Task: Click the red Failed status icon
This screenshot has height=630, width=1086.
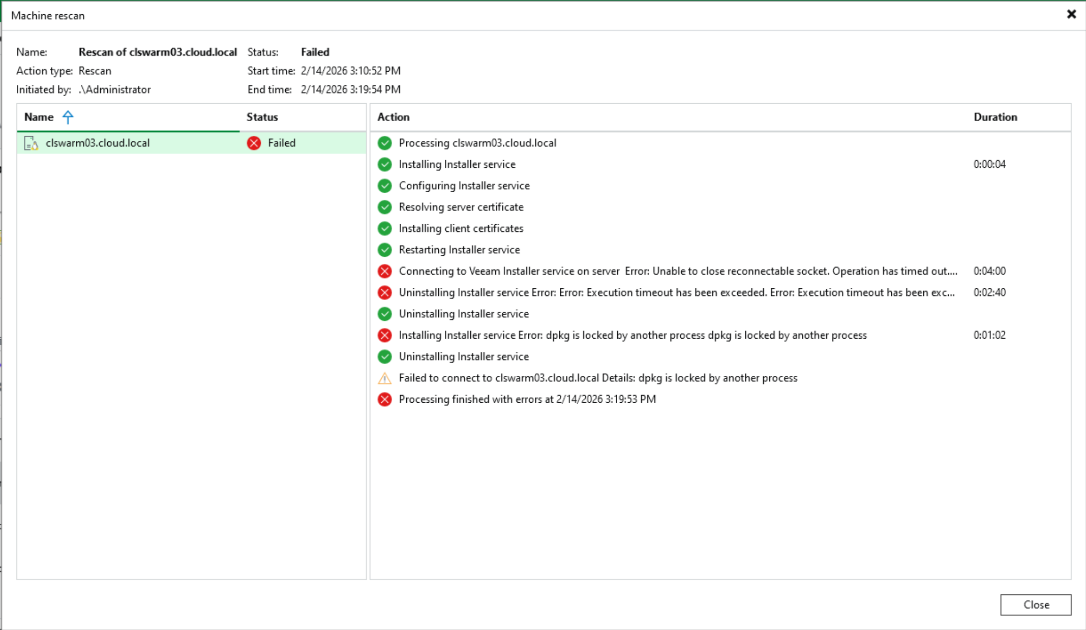Action: [x=254, y=143]
